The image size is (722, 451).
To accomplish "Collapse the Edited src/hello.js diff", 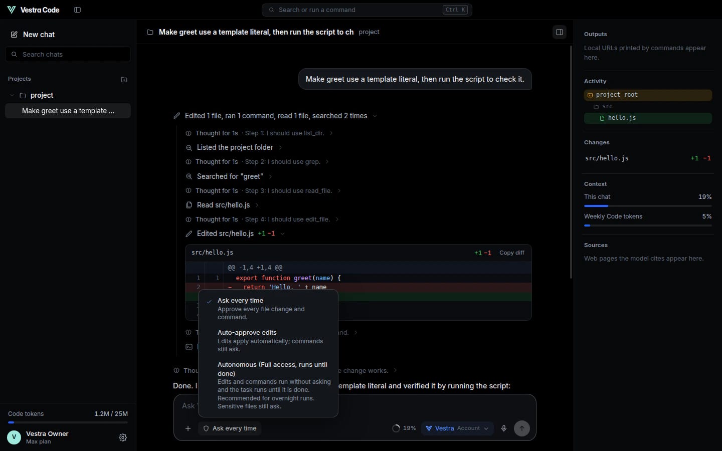I will point(282,234).
